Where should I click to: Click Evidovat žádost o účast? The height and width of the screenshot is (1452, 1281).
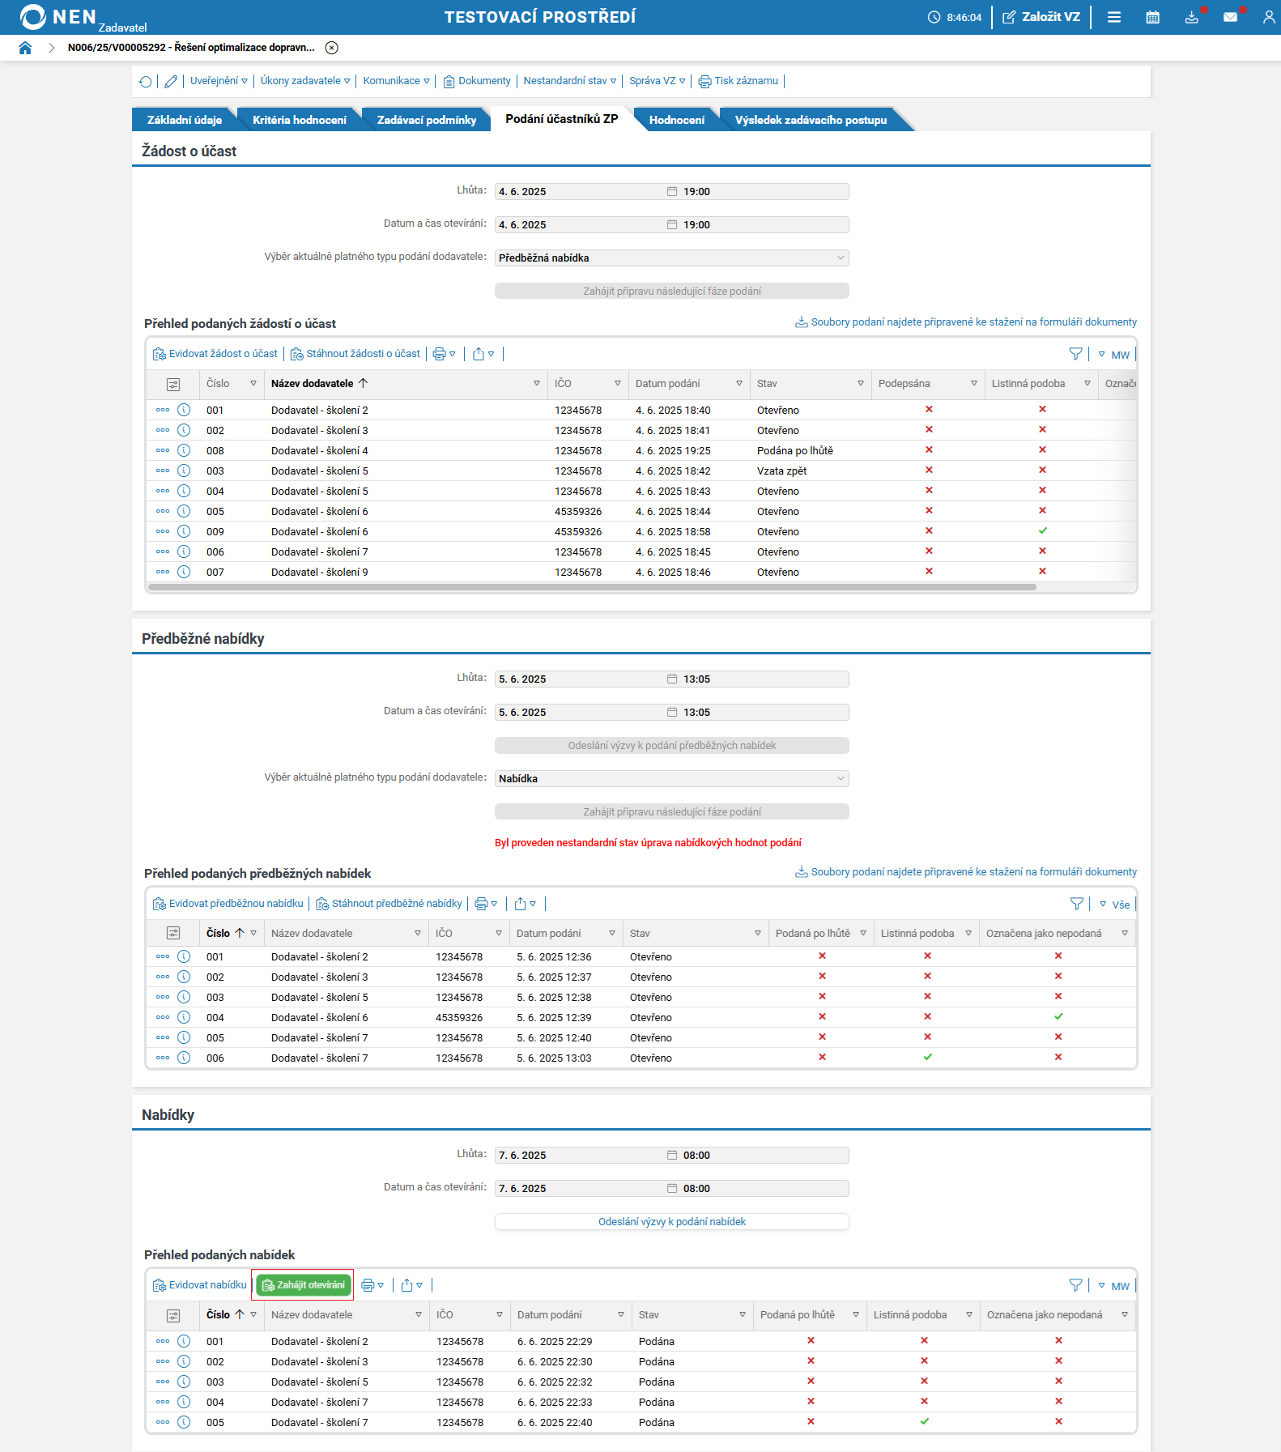215,354
